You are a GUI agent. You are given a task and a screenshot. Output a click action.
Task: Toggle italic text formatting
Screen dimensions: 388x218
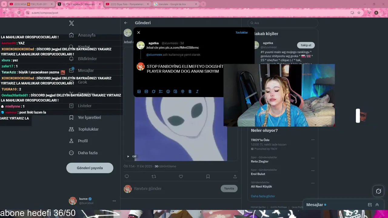point(197,91)
